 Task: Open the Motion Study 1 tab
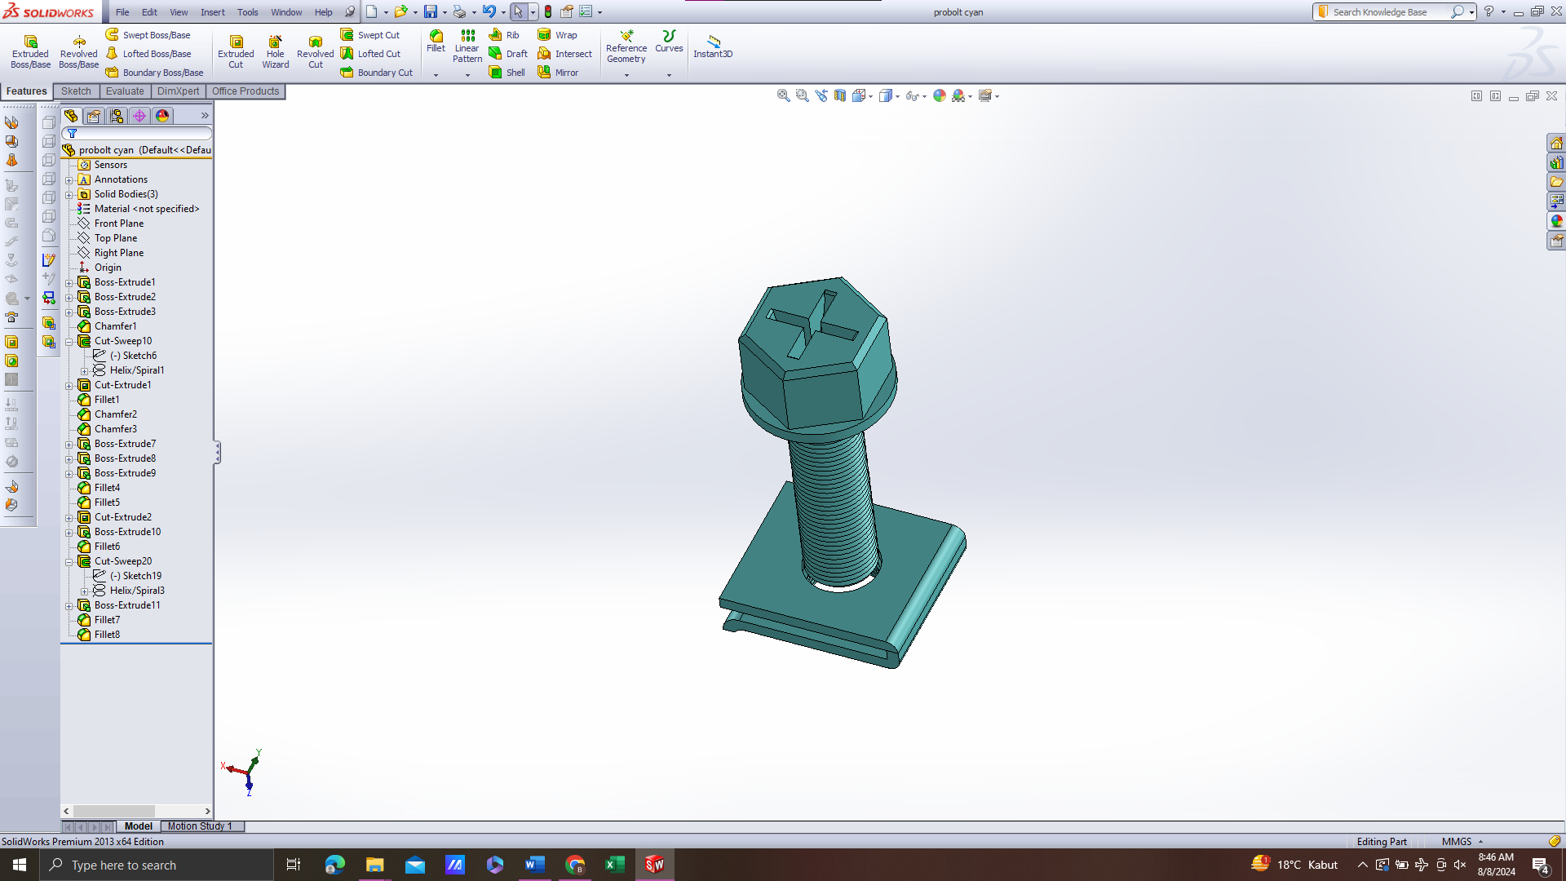pyautogui.click(x=200, y=826)
